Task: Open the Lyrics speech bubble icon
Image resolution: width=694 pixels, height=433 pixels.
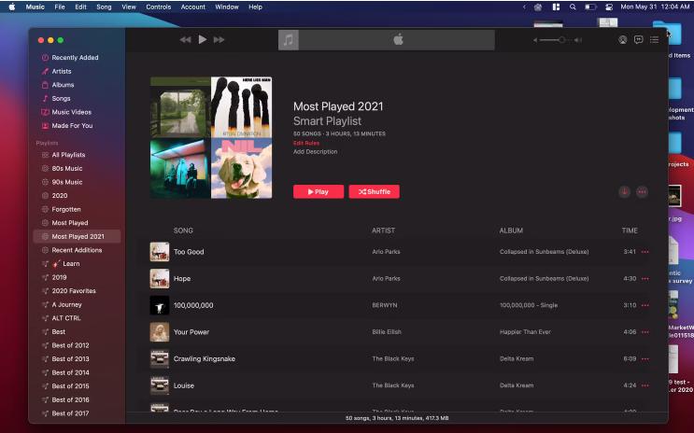Action: click(x=638, y=40)
